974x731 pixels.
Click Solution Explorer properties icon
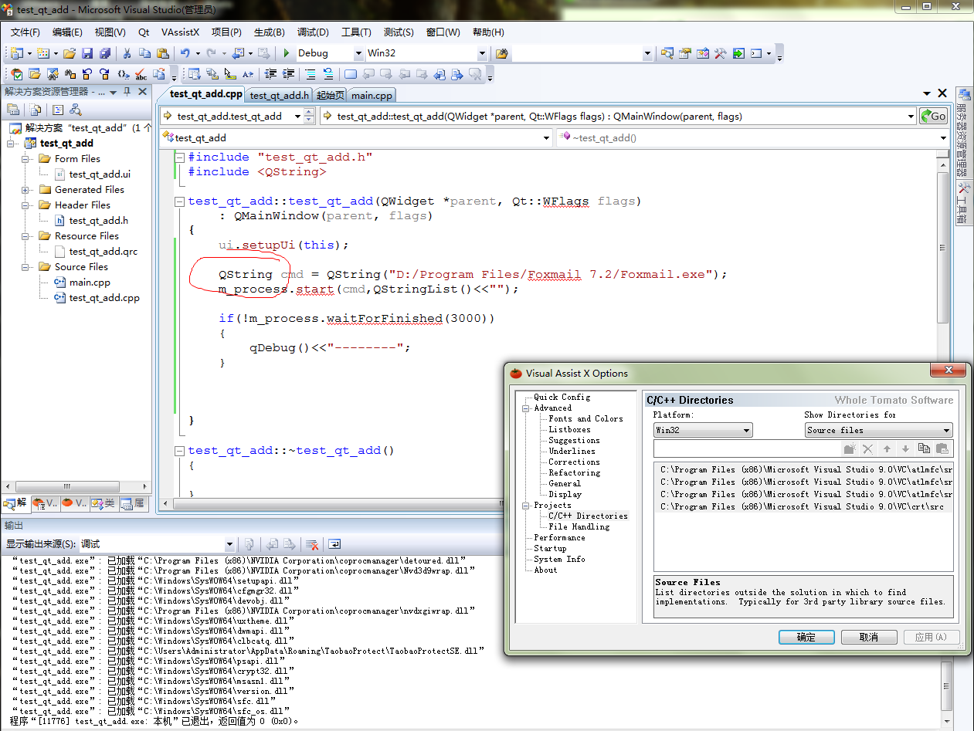[13, 110]
